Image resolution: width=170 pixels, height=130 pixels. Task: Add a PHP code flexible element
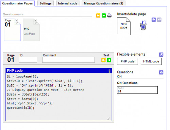[x=128, y=61]
